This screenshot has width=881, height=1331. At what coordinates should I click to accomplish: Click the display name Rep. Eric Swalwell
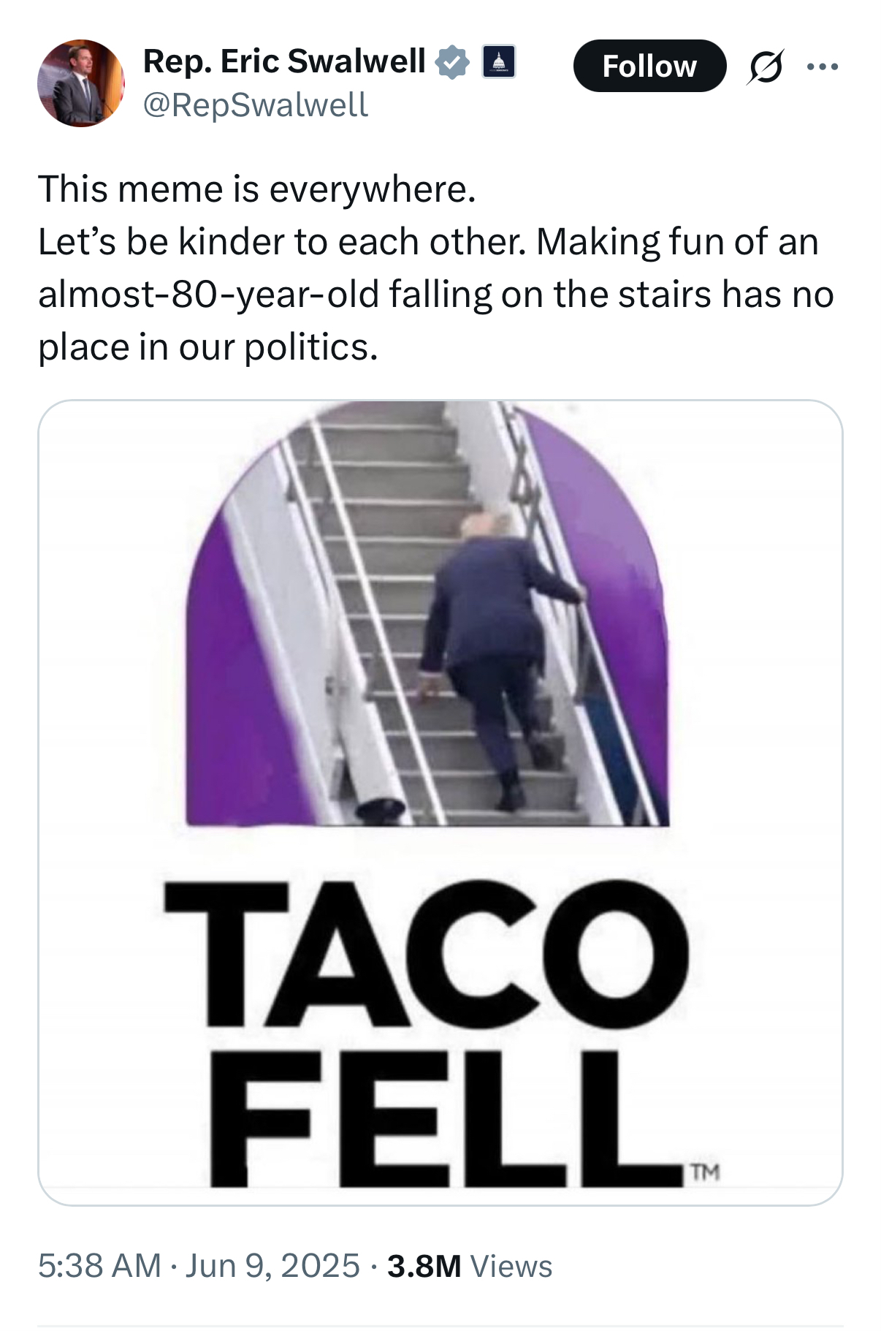point(284,61)
